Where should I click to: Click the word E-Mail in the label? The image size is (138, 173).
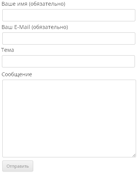[22, 27]
